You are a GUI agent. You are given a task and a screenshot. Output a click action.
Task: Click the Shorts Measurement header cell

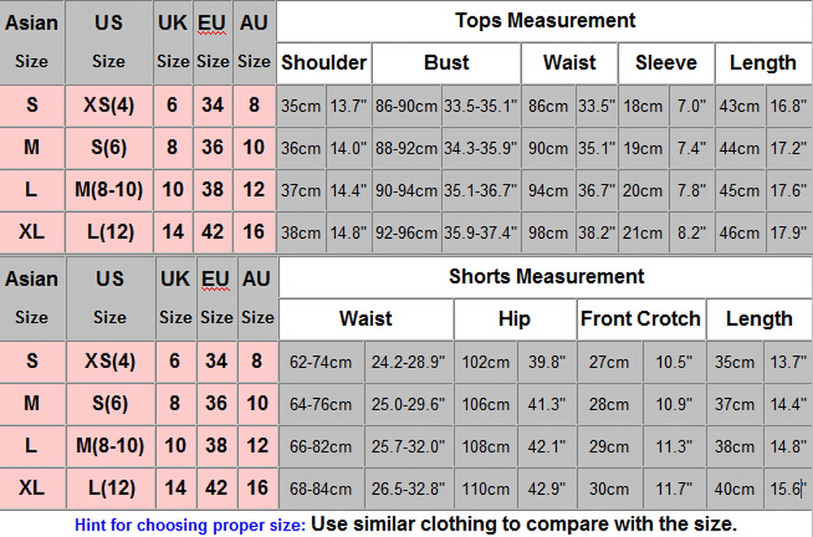tap(546, 276)
